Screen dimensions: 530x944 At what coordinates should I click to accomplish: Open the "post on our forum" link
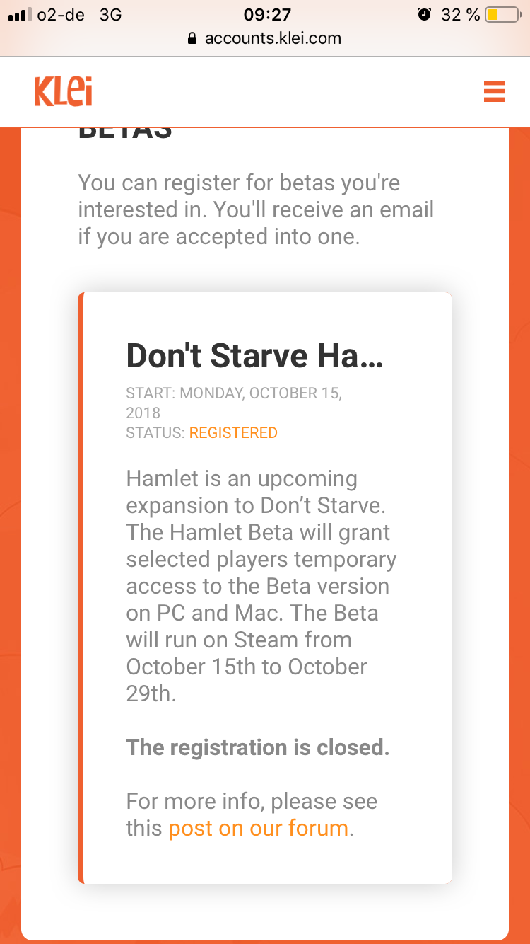pyautogui.click(x=258, y=828)
